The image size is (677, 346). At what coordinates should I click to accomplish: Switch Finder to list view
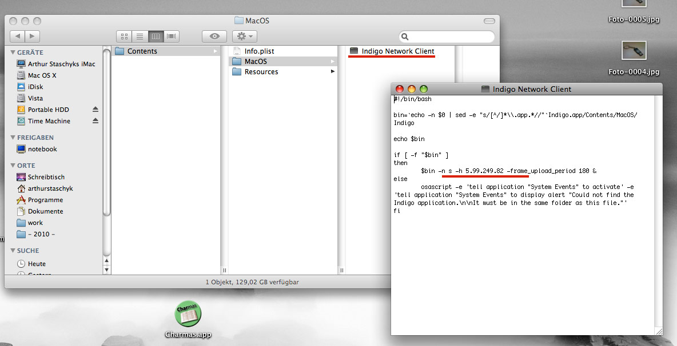click(140, 37)
